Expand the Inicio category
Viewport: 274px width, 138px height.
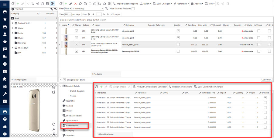click(12, 33)
